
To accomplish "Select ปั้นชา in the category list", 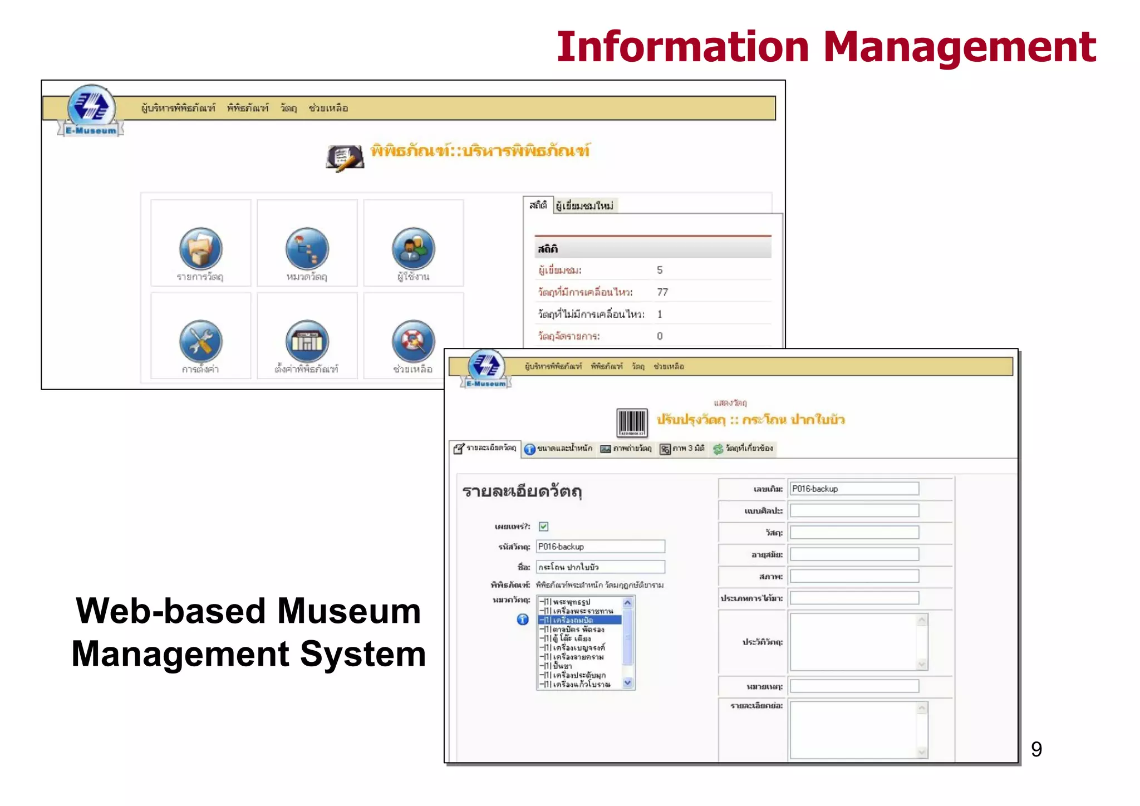I will pos(579,666).
